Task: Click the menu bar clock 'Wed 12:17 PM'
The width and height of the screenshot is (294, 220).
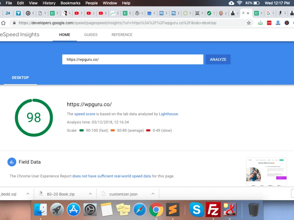Action: [x=277, y=3]
